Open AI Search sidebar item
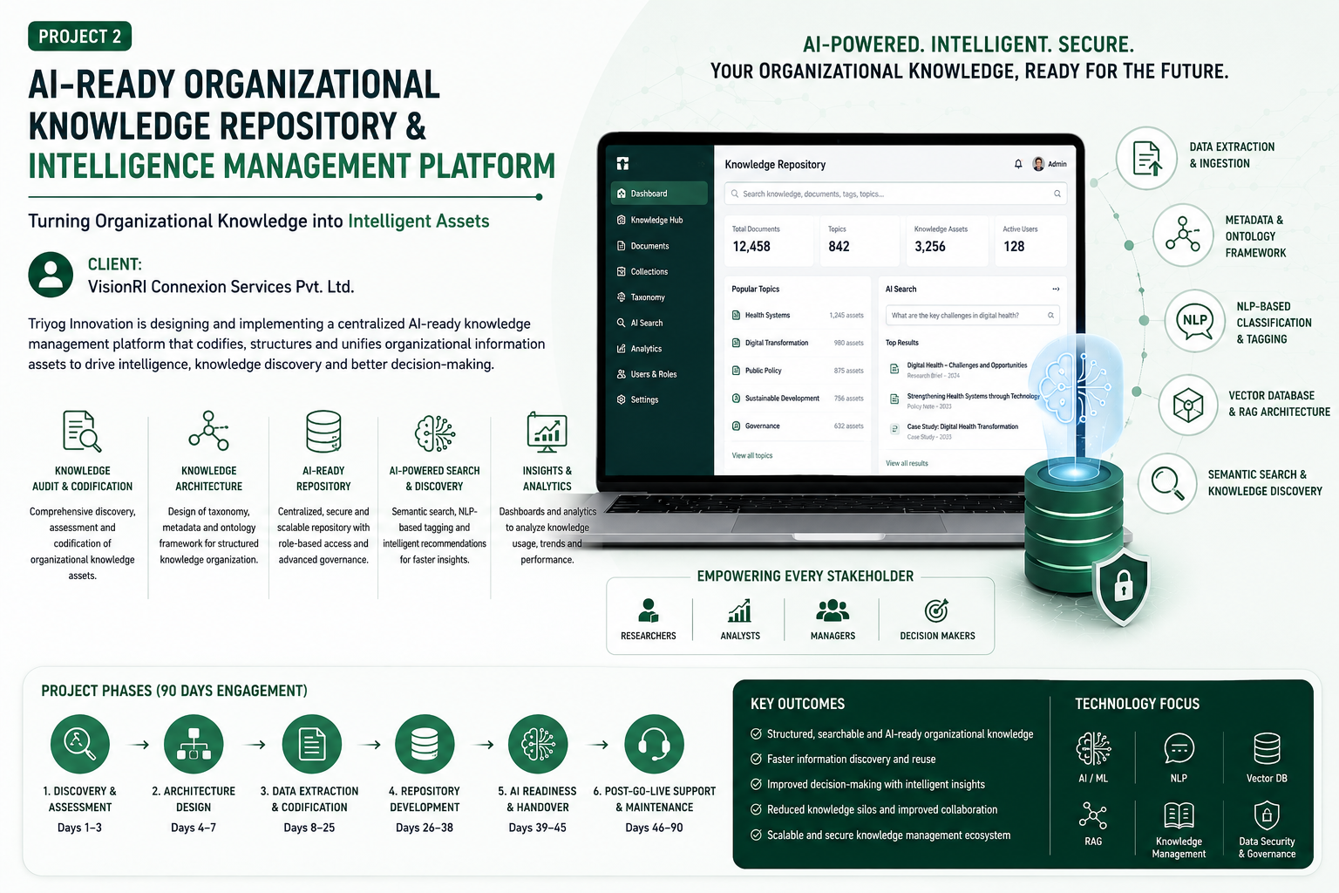This screenshot has height=893, width=1339. pyautogui.click(x=640, y=323)
